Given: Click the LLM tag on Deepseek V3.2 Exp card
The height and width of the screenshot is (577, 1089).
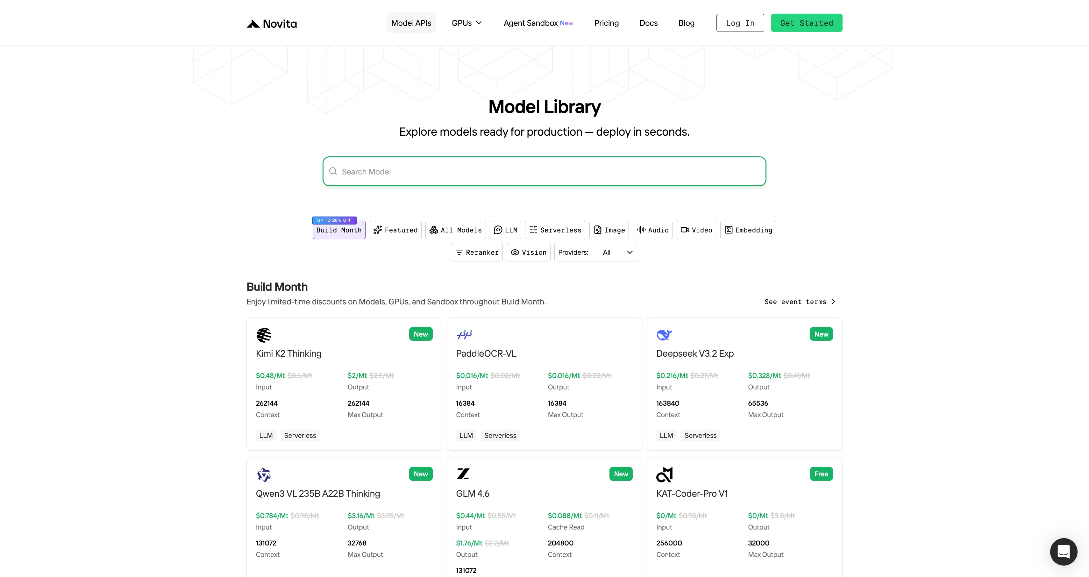Looking at the screenshot, I should coord(666,435).
